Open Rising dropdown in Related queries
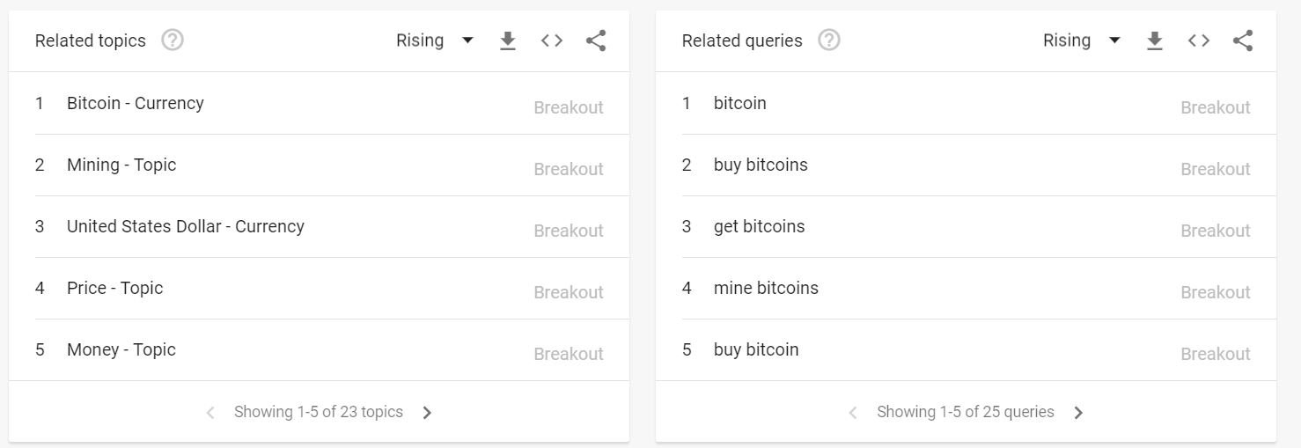Image resolution: width=1301 pixels, height=448 pixels. coord(1082,40)
